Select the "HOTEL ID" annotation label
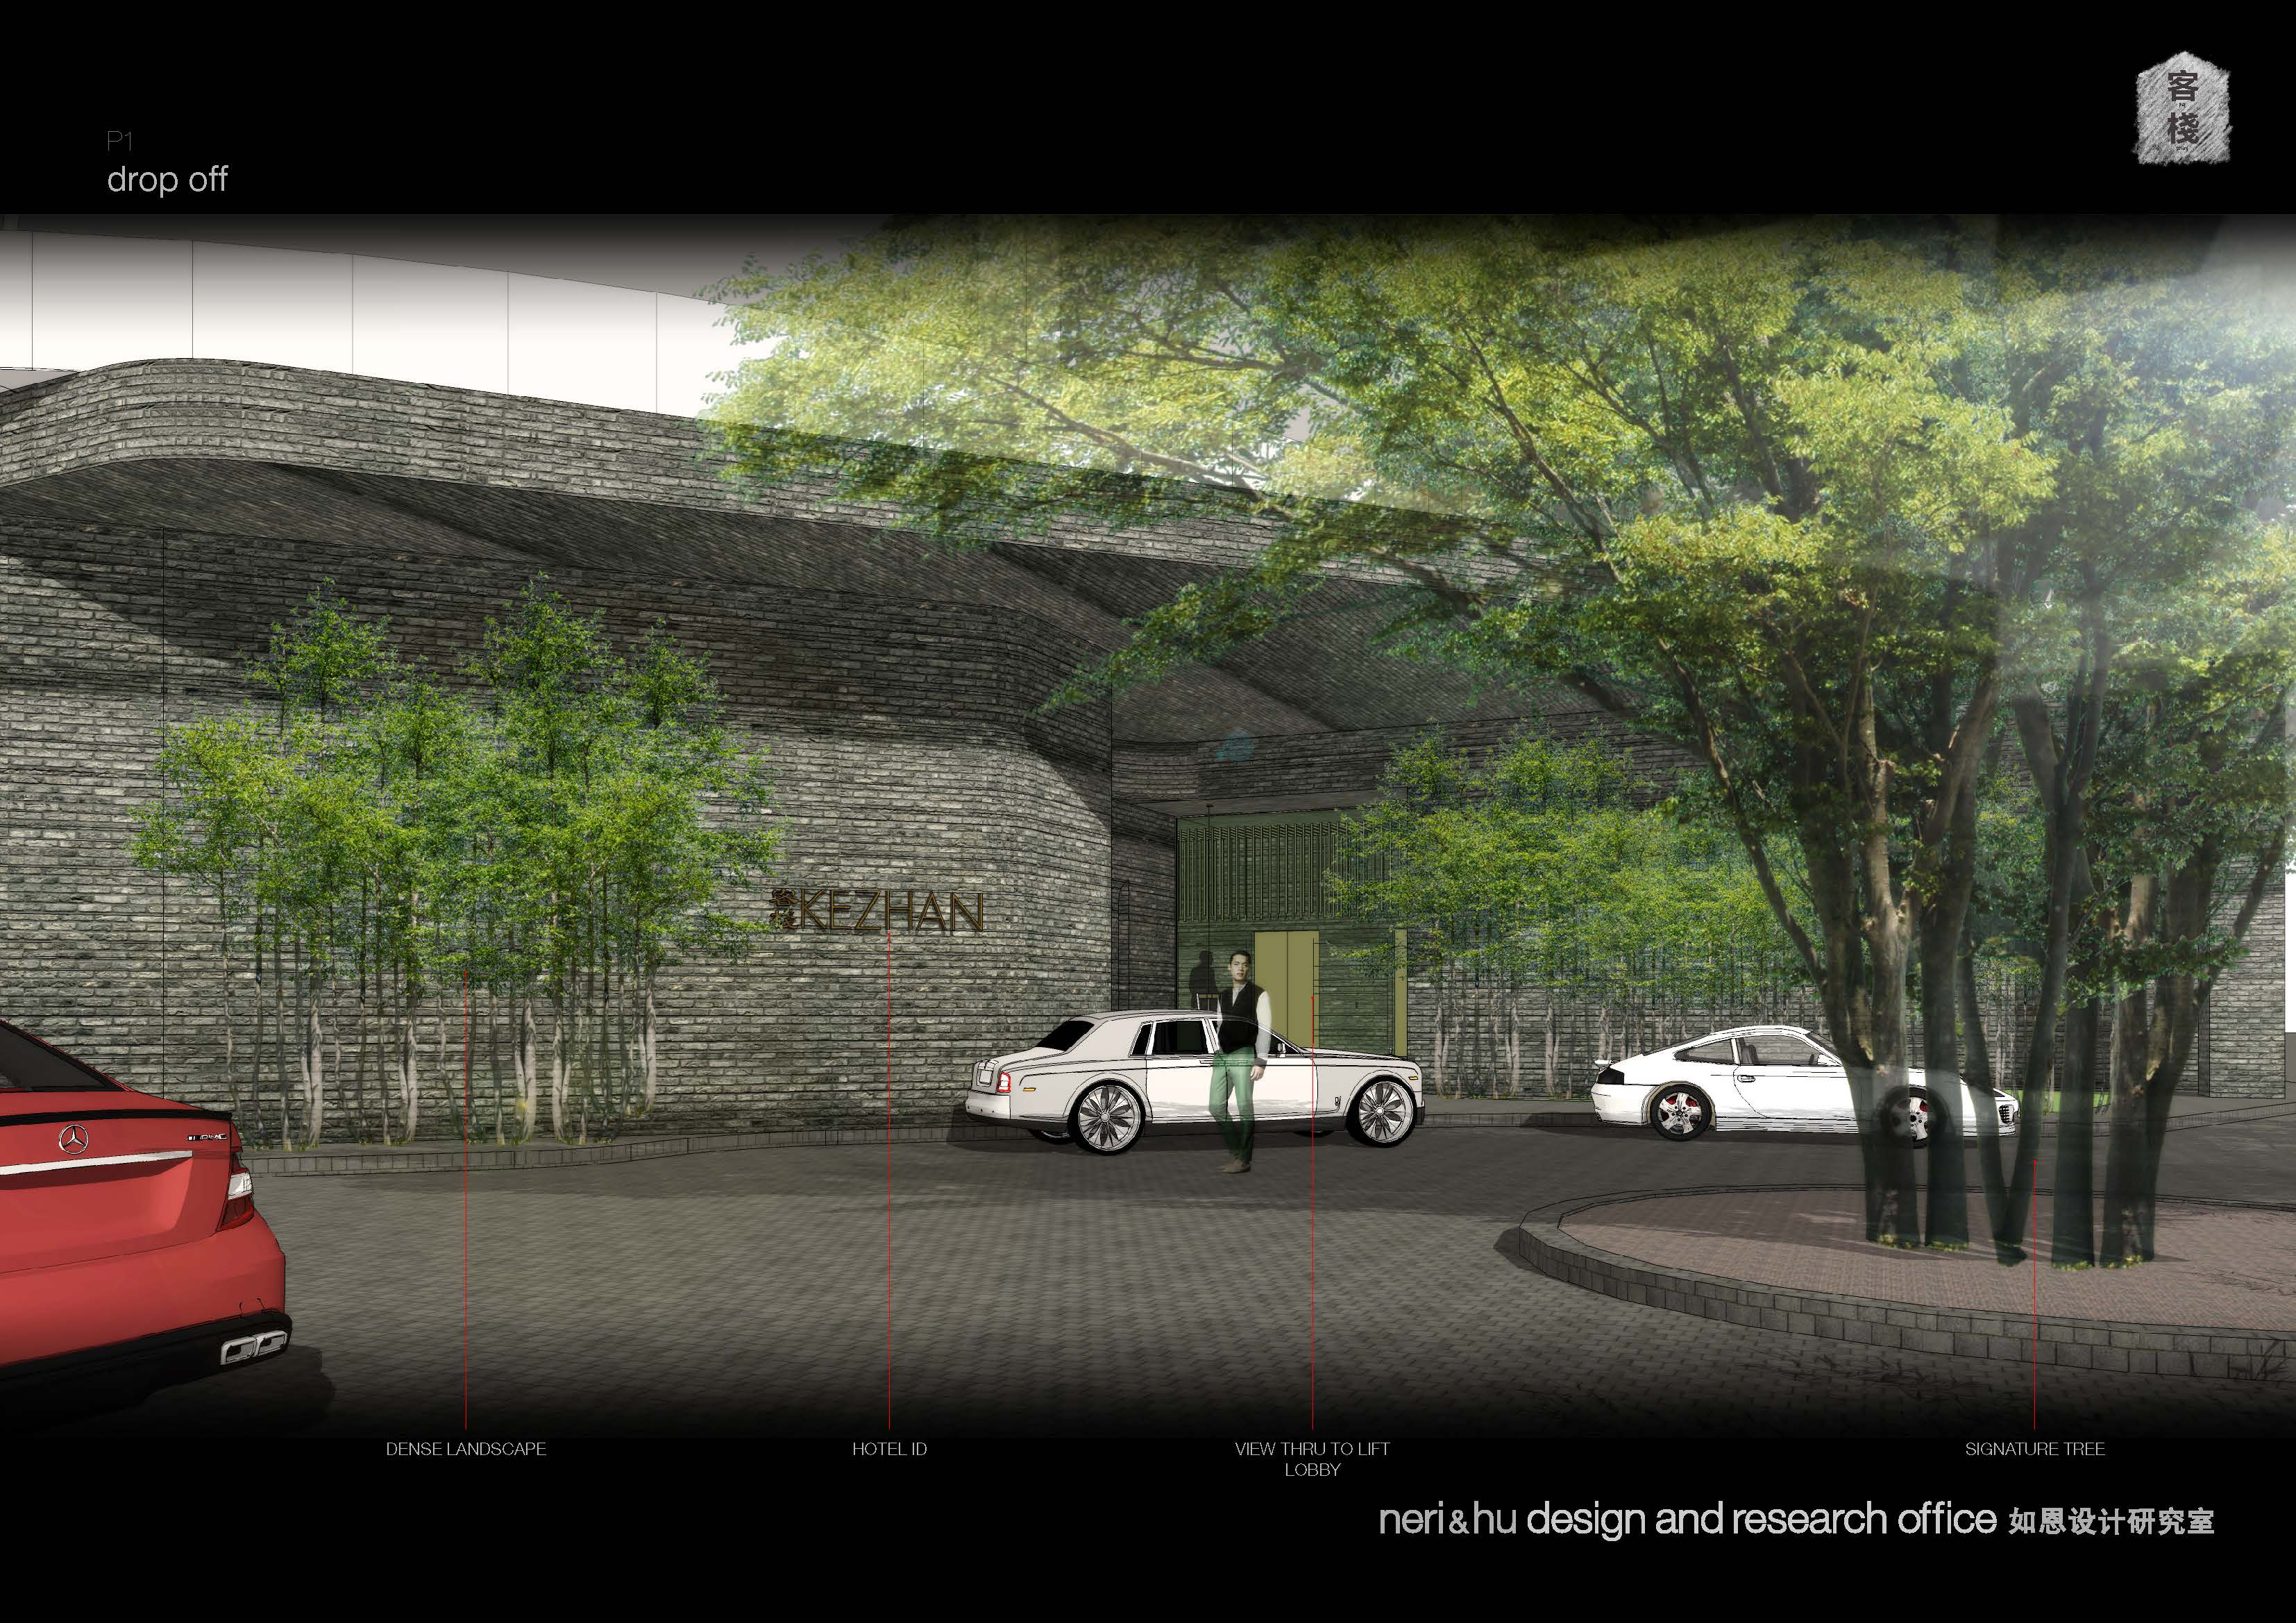This screenshot has width=2296, height=1623. pos(889,1449)
